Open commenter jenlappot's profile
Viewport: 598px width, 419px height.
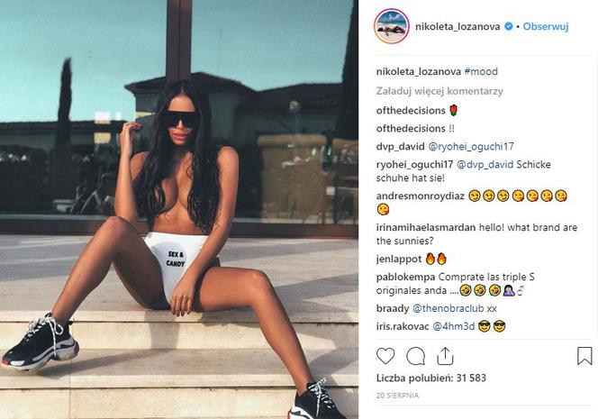tap(399, 260)
